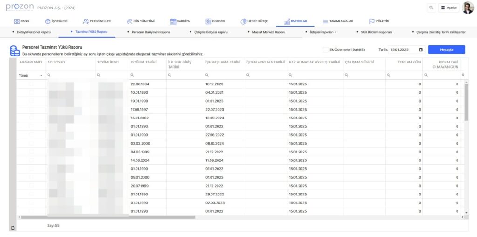Click the İş Yerleri cube icon

tap(47, 21)
